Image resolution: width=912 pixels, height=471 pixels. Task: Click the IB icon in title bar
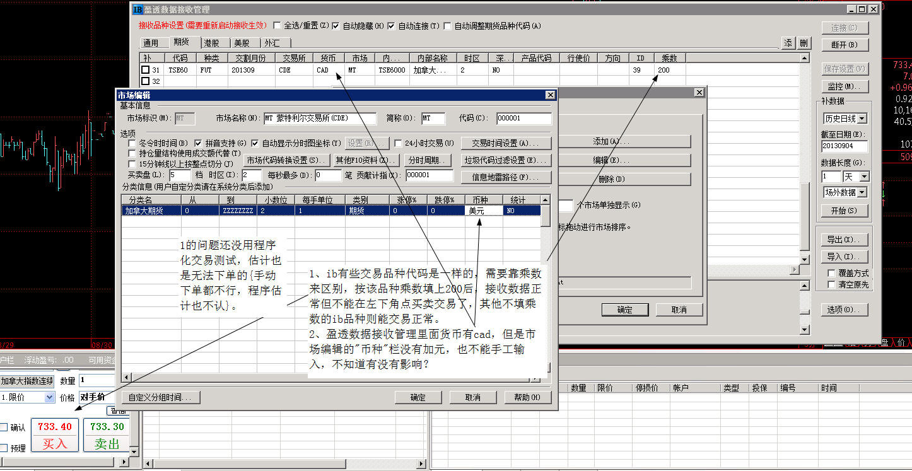(x=138, y=9)
